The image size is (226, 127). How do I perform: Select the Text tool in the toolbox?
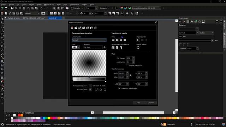click(x=2, y=73)
